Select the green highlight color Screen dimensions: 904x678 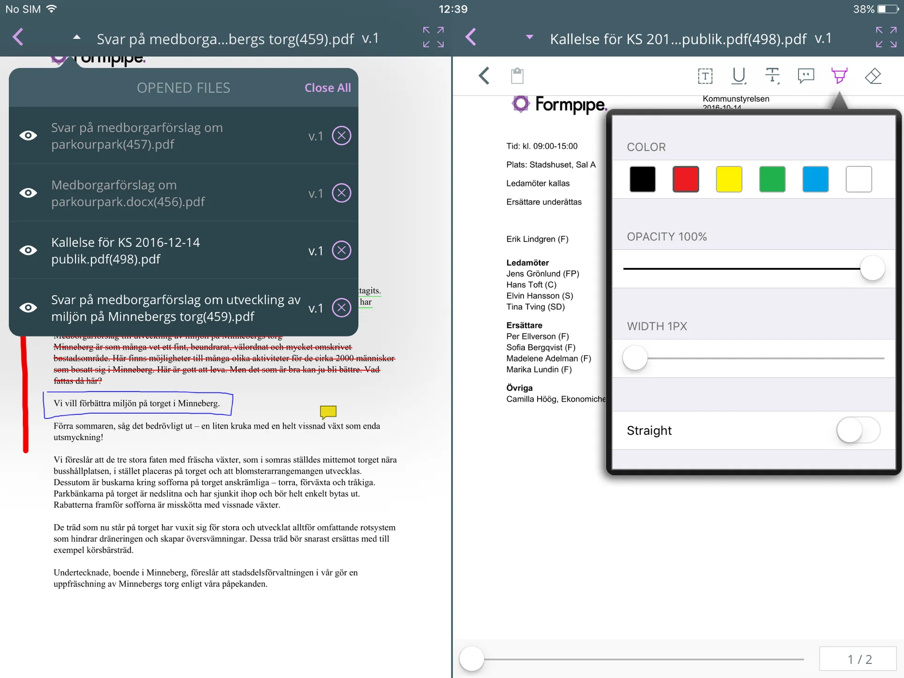pyautogui.click(x=772, y=179)
